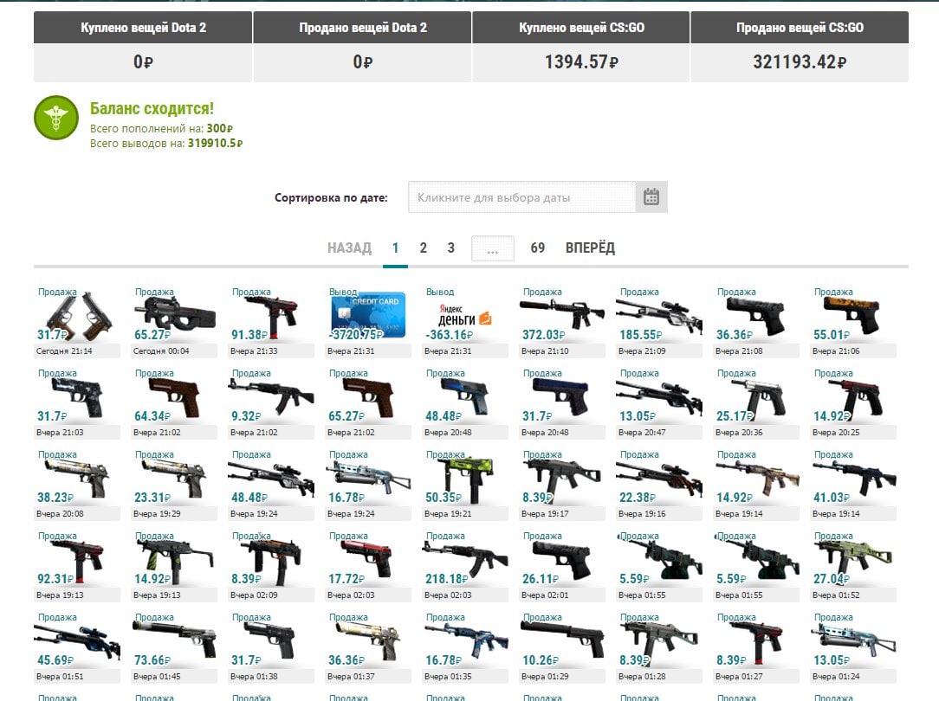Go to page 2 of history
Screen dimensions: 939x701
click(x=424, y=248)
